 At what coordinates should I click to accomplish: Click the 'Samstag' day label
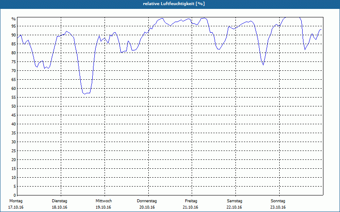(235, 201)
